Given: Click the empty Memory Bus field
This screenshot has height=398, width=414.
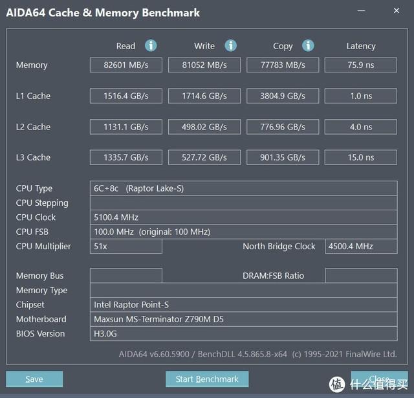Looking at the screenshot, I should pos(126,276).
